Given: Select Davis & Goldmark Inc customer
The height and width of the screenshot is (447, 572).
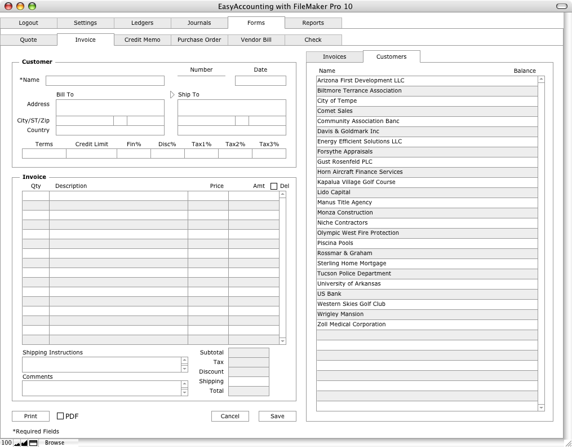Looking at the screenshot, I should click(x=427, y=132).
